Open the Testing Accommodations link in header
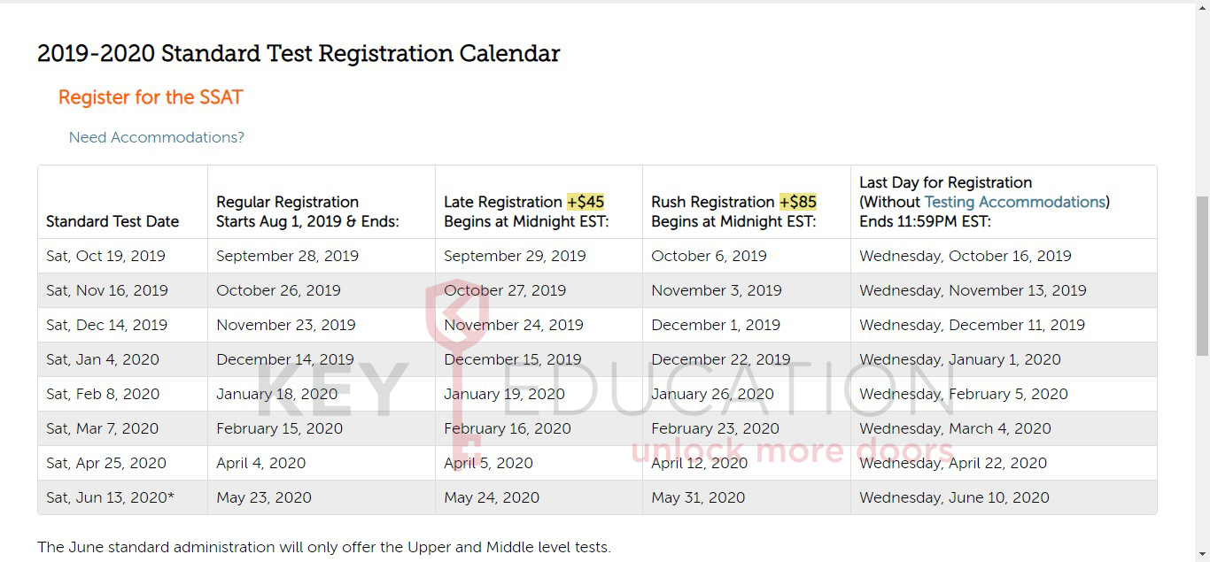Screen dimensions: 1210x562 (x=1014, y=202)
